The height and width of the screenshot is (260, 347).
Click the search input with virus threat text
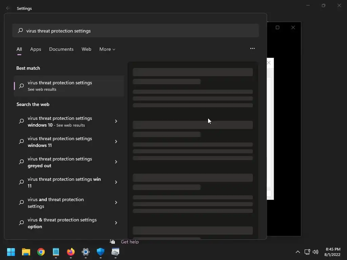click(136, 30)
